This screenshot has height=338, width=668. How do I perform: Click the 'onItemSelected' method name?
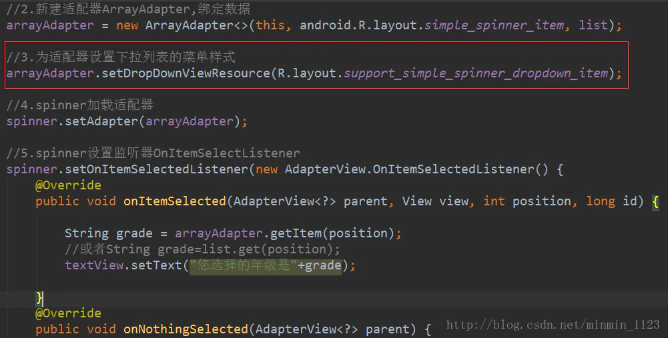(x=175, y=201)
